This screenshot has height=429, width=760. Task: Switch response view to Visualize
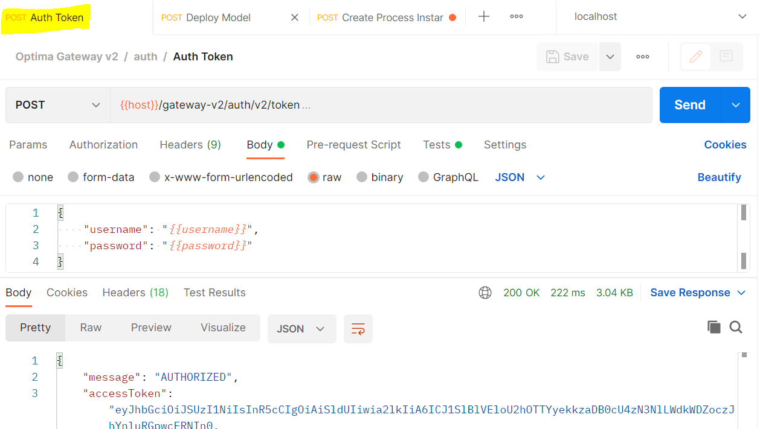click(x=223, y=328)
